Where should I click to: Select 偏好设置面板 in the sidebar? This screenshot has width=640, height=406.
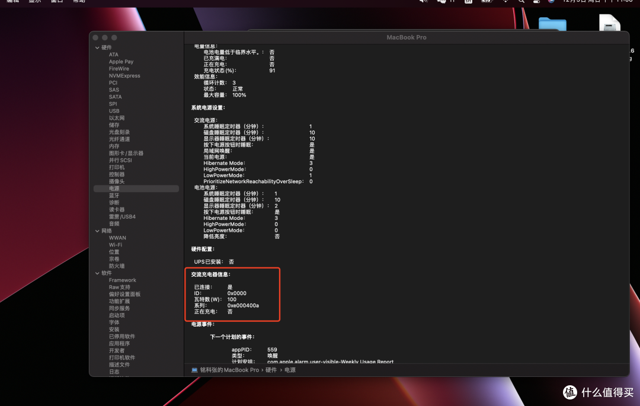click(124, 294)
